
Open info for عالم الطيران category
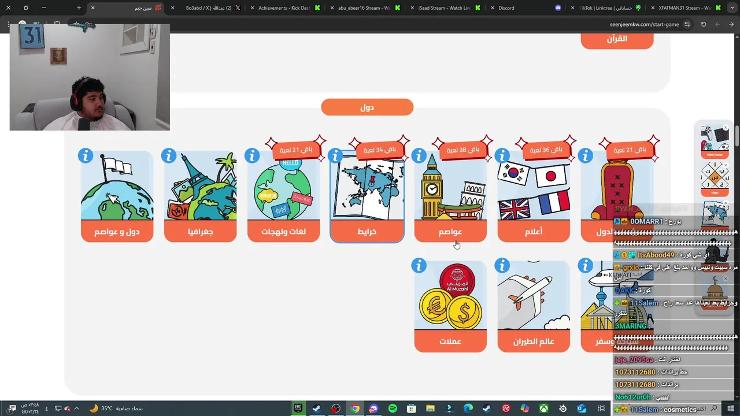pos(502,266)
